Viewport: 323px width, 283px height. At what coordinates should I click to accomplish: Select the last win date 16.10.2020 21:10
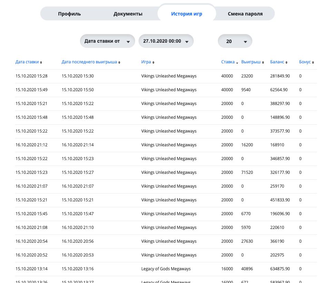click(78, 228)
